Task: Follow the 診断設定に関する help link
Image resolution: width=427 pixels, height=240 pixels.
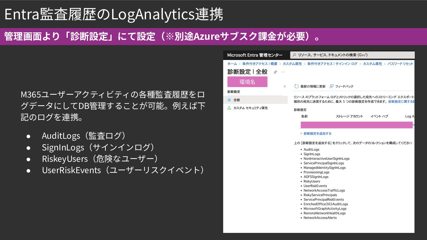Action: pyautogui.click(x=401, y=102)
